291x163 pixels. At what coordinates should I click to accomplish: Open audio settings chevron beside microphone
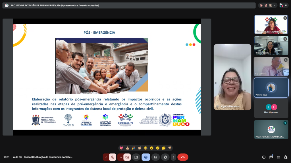coord(106,157)
